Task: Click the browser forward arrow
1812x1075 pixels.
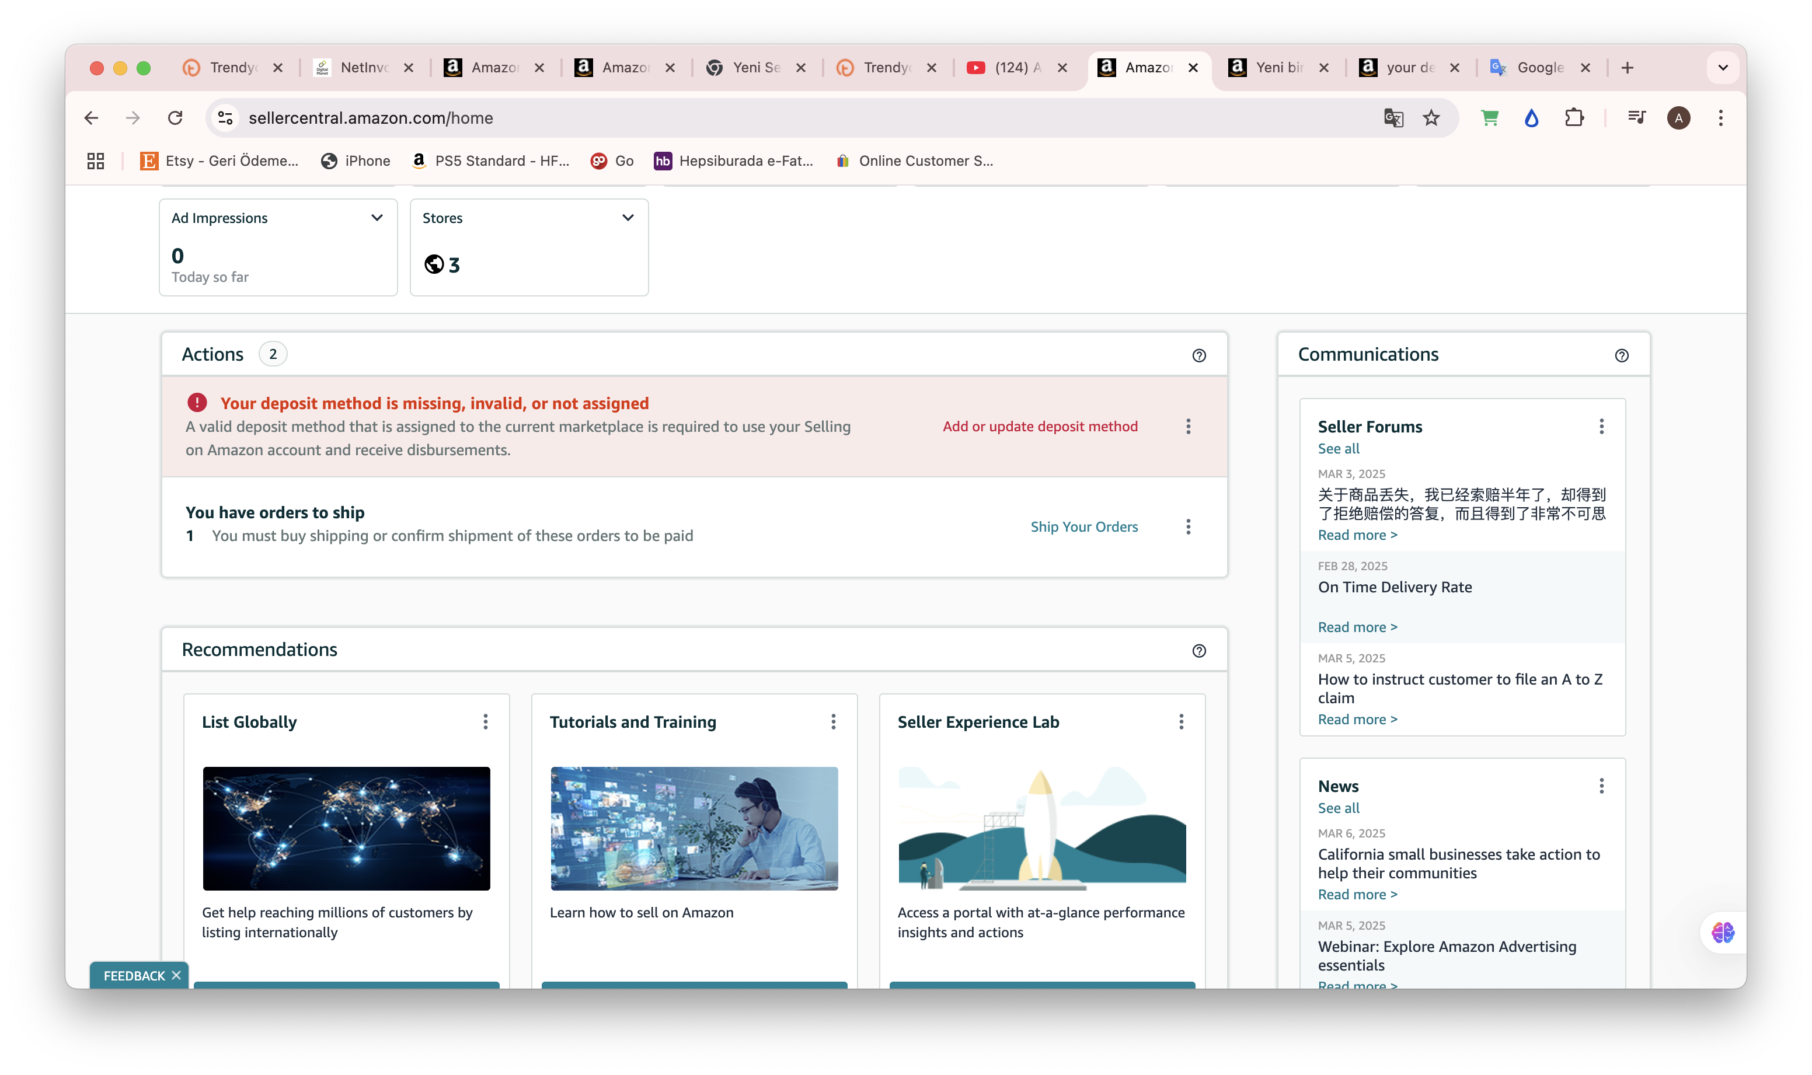Action: click(x=133, y=118)
